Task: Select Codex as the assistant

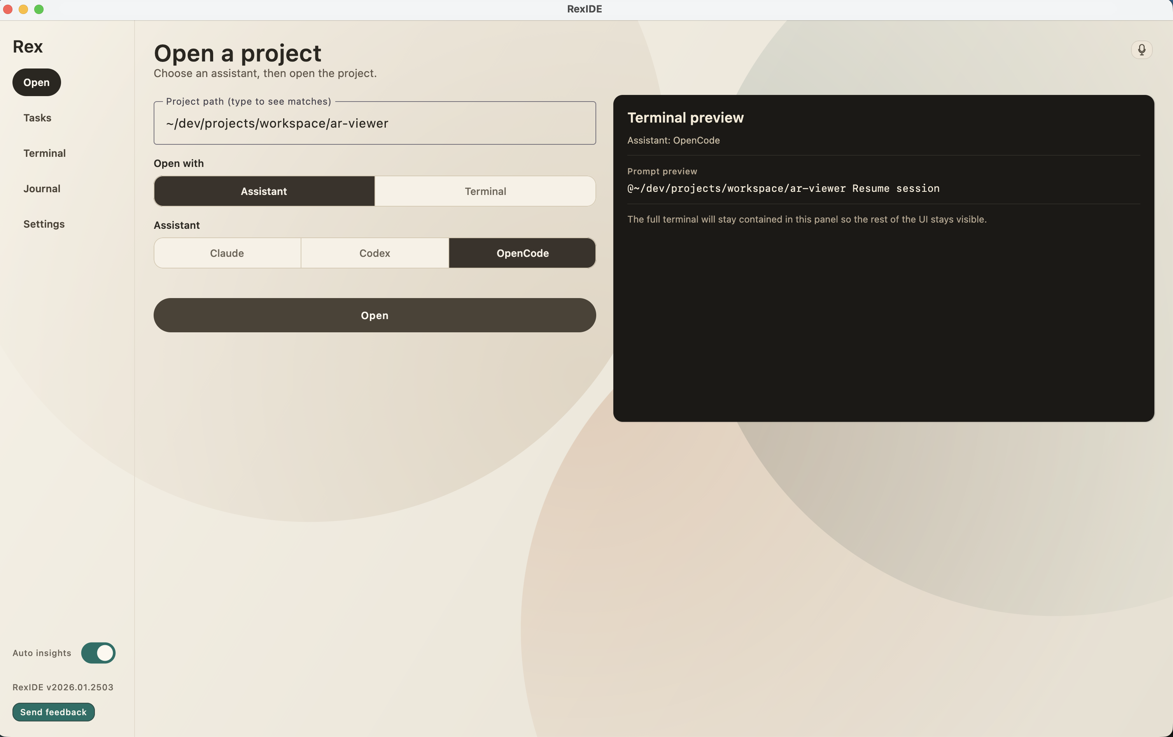Action: [375, 253]
